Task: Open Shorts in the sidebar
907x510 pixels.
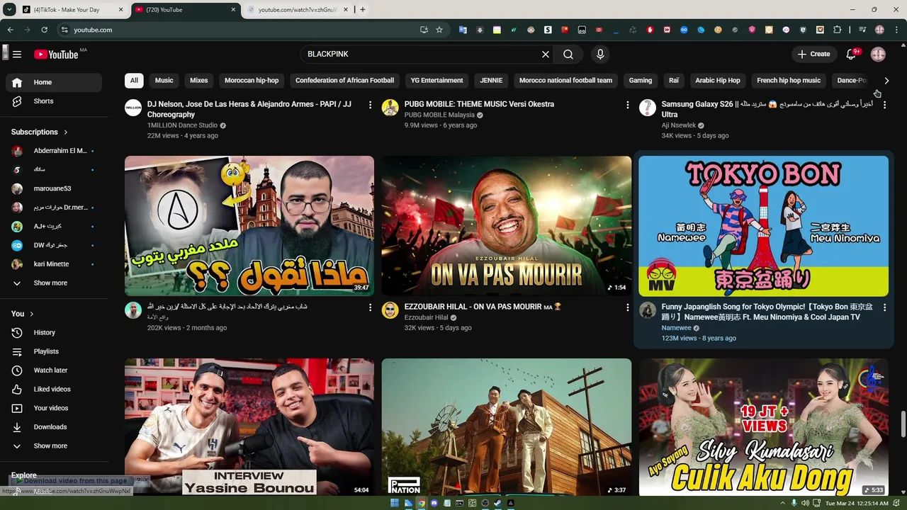Action: pyautogui.click(x=54, y=101)
